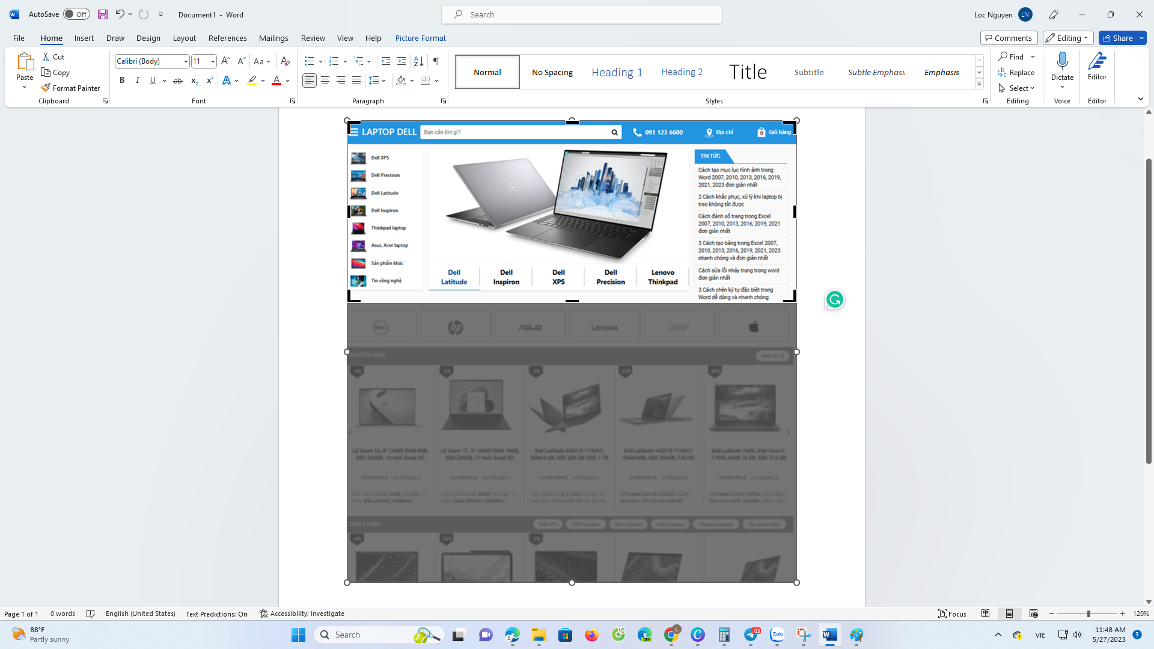Expand the Paste options arrow

point(25,88)
